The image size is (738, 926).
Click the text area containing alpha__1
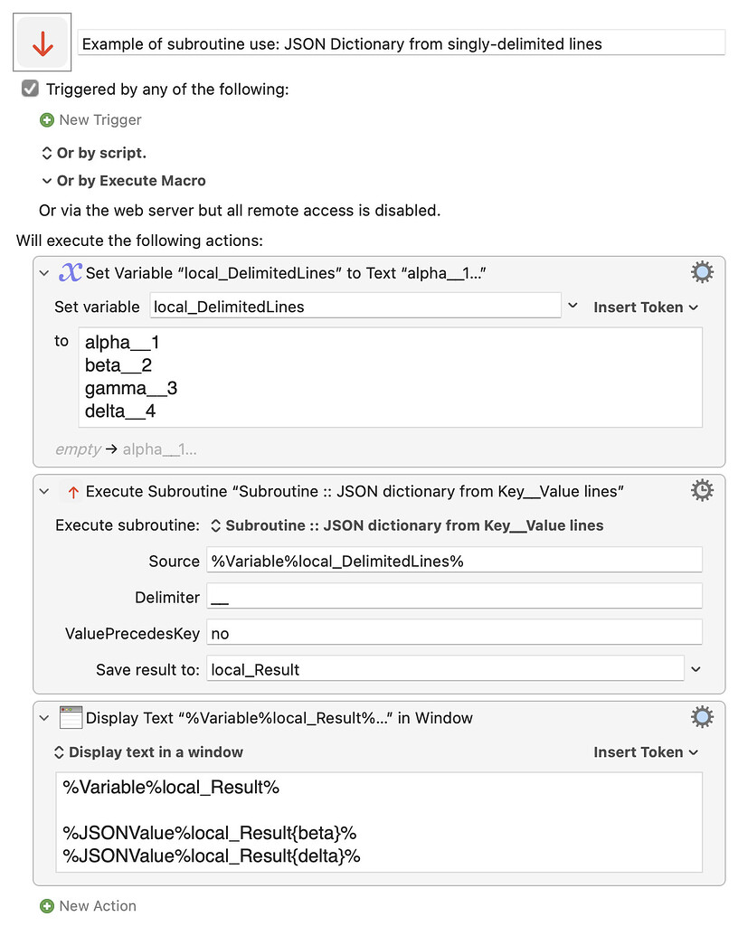coord(391,377)
